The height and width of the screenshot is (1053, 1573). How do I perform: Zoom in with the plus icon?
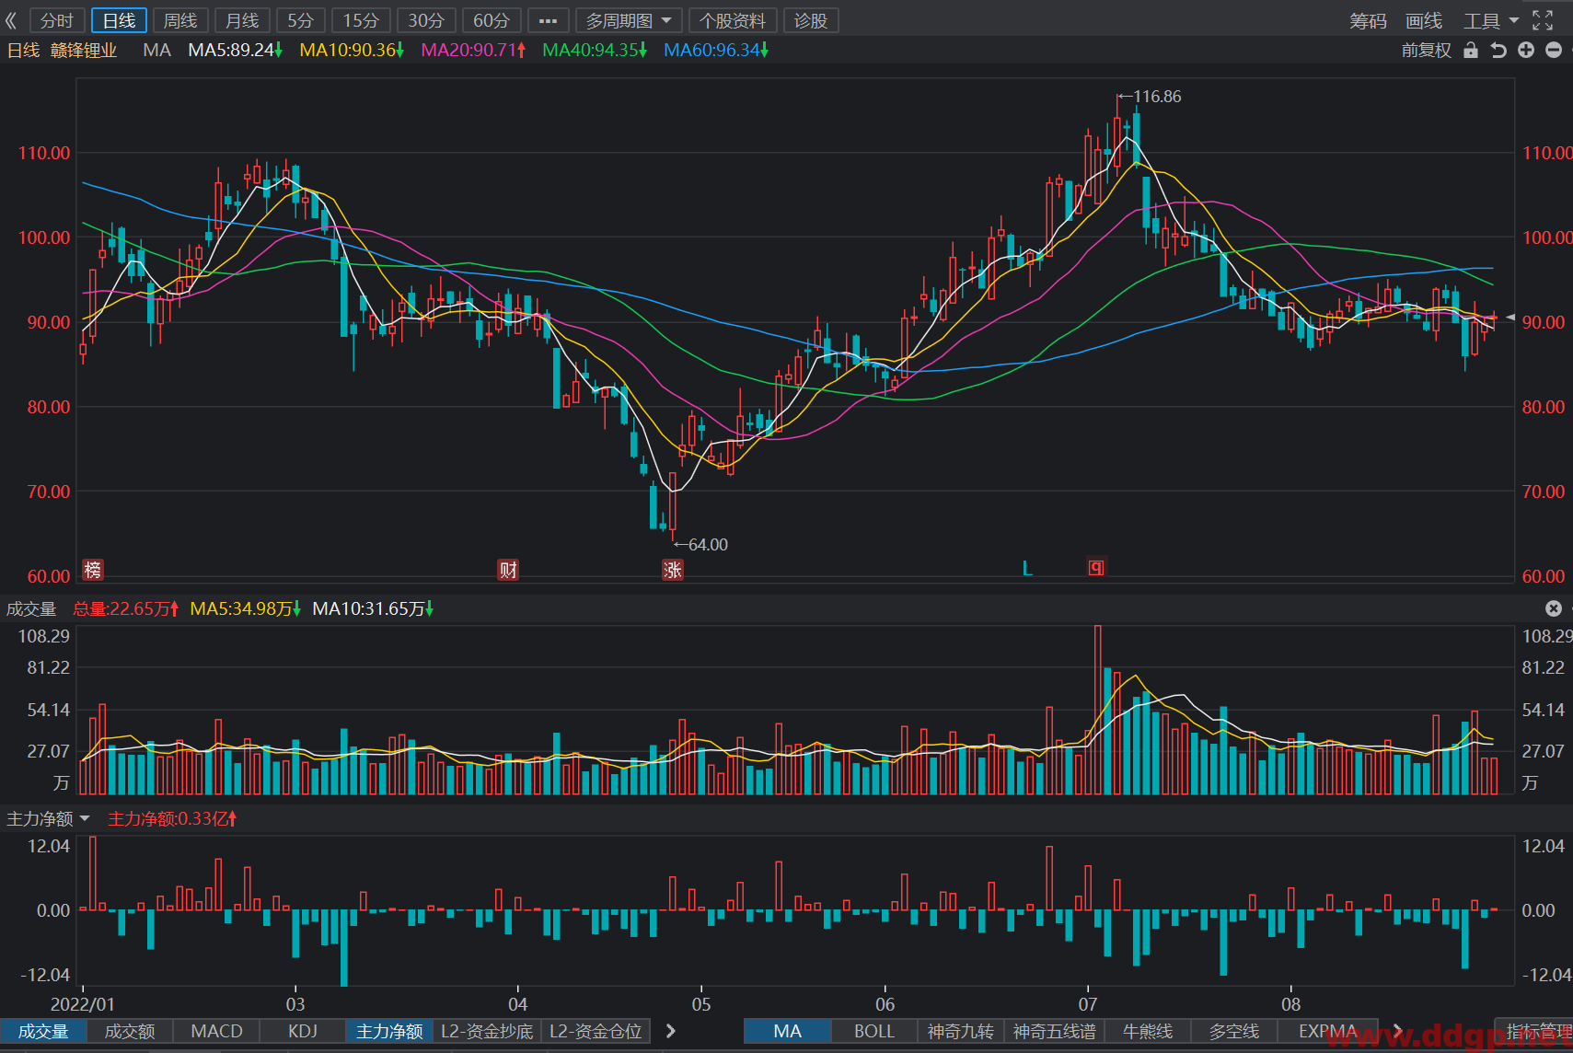1526,50
